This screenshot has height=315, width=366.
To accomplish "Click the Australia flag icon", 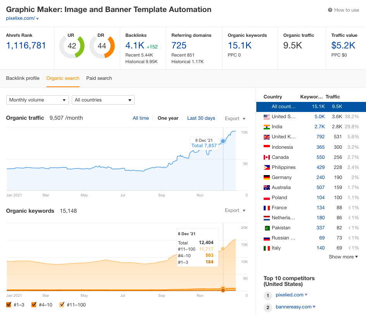I will click(x=267, y=188).
